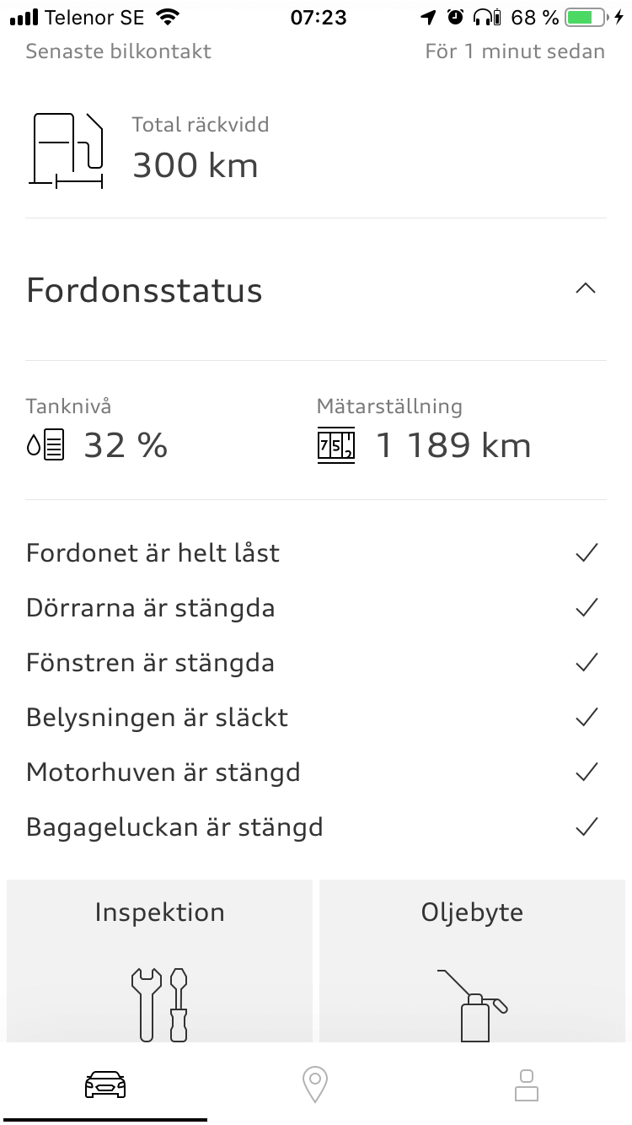Tap the battery indicator in status bar

(x=587, y=17)
